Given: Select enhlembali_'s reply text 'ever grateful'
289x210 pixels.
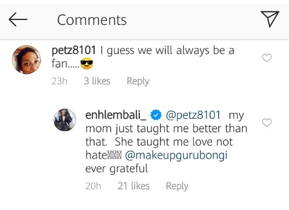Looking at the screenshot, I should (116, 168).
